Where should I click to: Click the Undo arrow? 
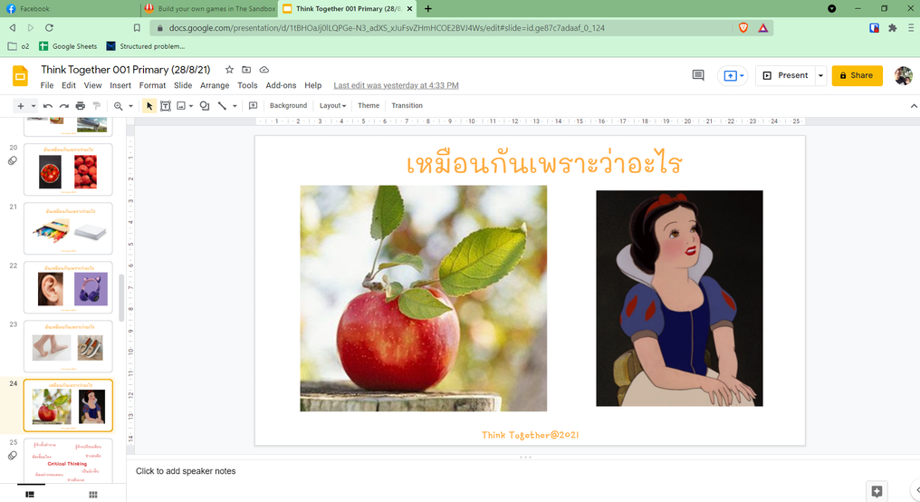point(47,106)
